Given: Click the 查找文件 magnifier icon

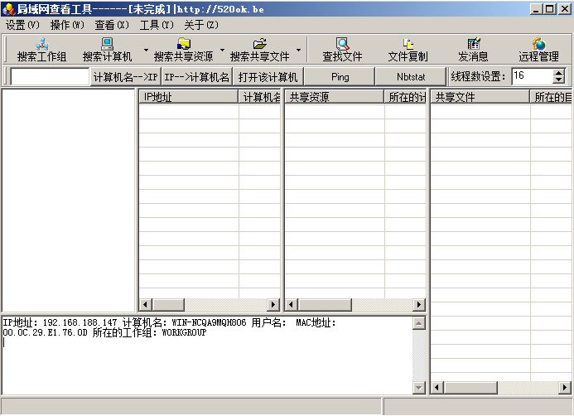Looking at the screenshot, I should tap(342, 44).
